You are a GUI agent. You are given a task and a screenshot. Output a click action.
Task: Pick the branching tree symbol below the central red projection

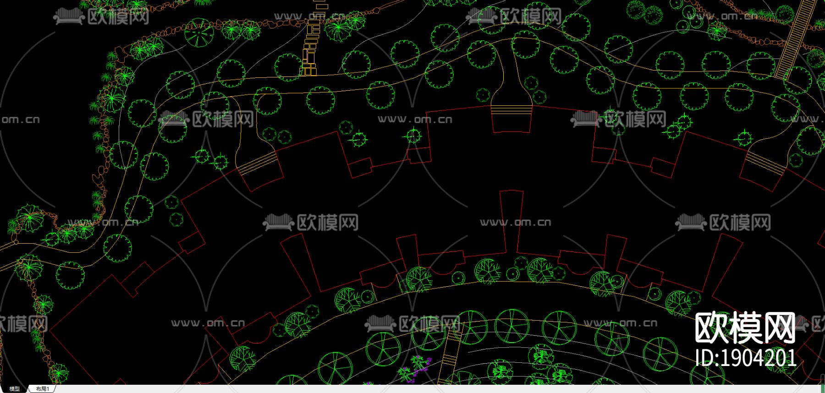(x=487, y=271)
